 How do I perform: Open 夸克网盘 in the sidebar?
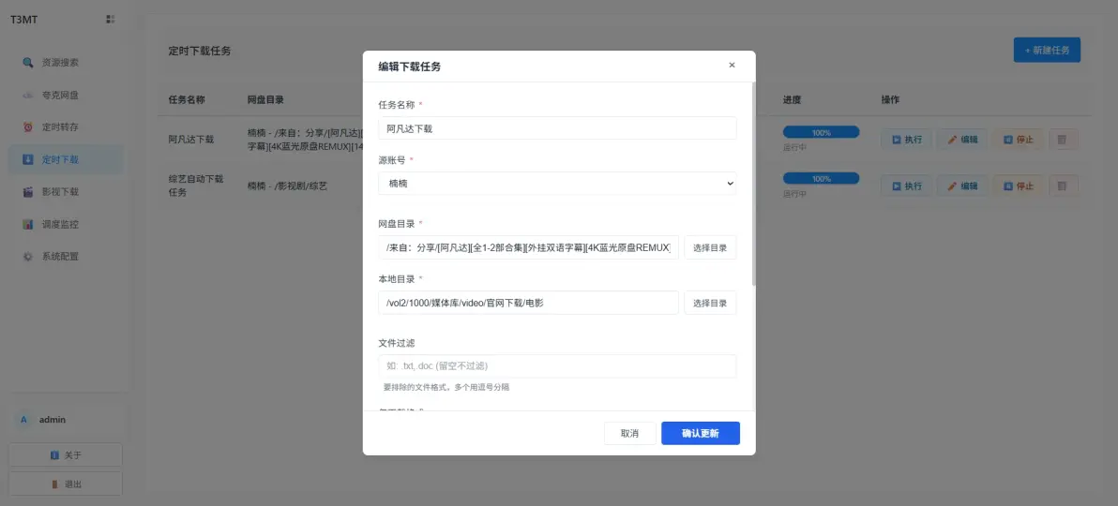(66, 95)
